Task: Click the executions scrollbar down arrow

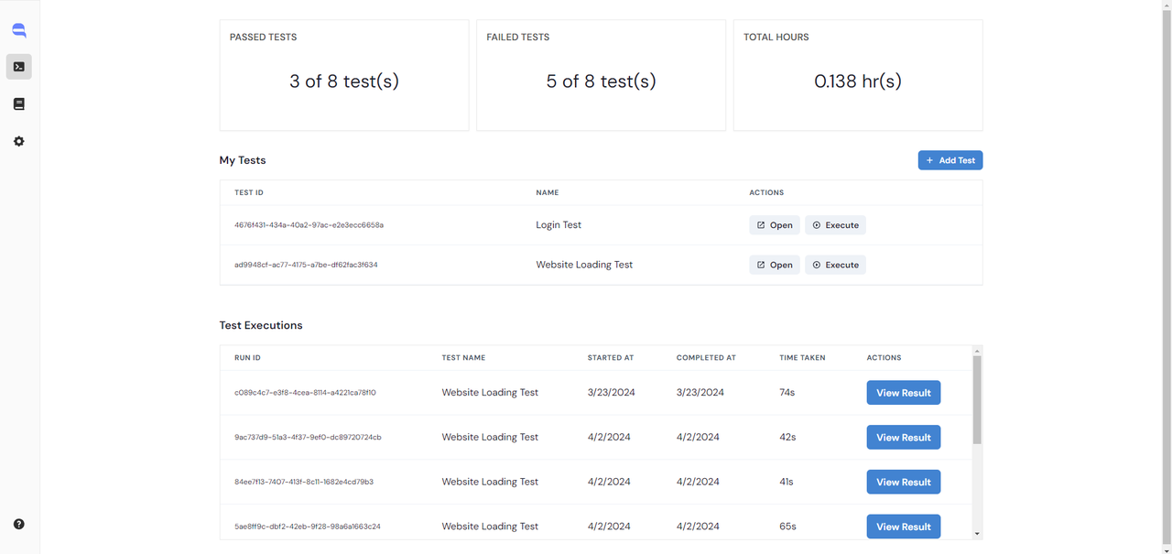Action: click(977, 534)
